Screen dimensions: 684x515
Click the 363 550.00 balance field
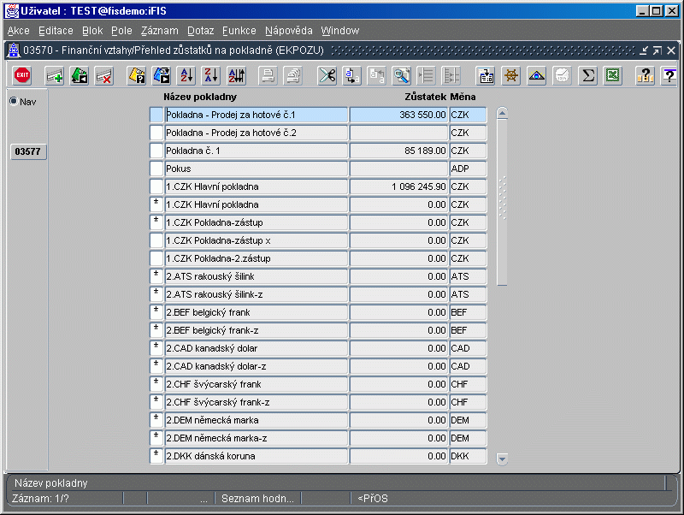(x=398, y=115)
